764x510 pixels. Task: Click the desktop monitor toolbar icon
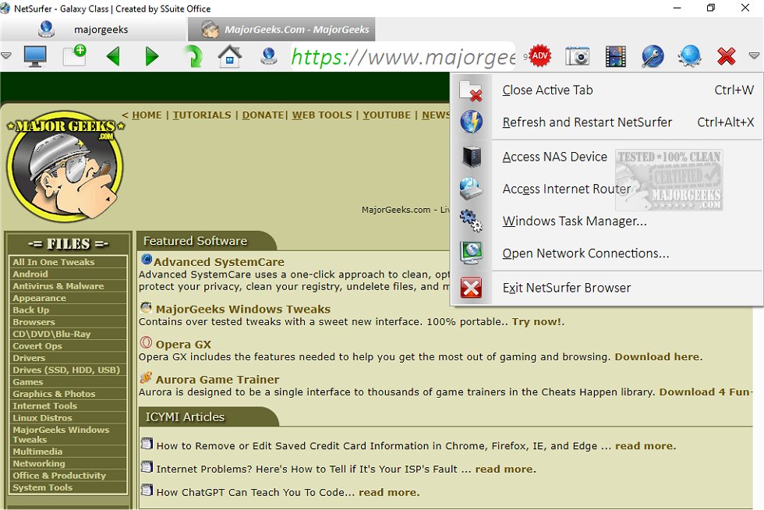pos(35,57)
